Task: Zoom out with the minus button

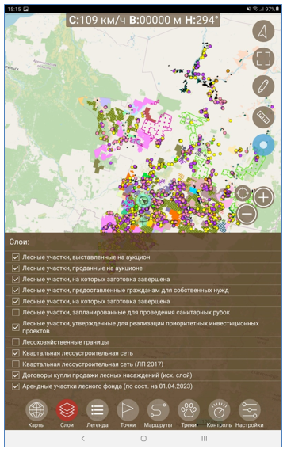Action: 247,214
